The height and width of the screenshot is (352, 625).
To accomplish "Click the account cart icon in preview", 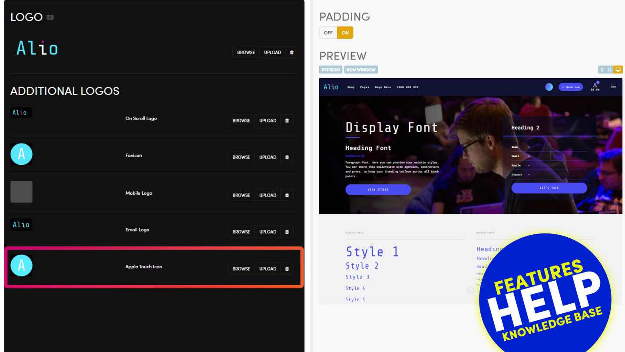I will pyautogui.click(x=595, y=86).
